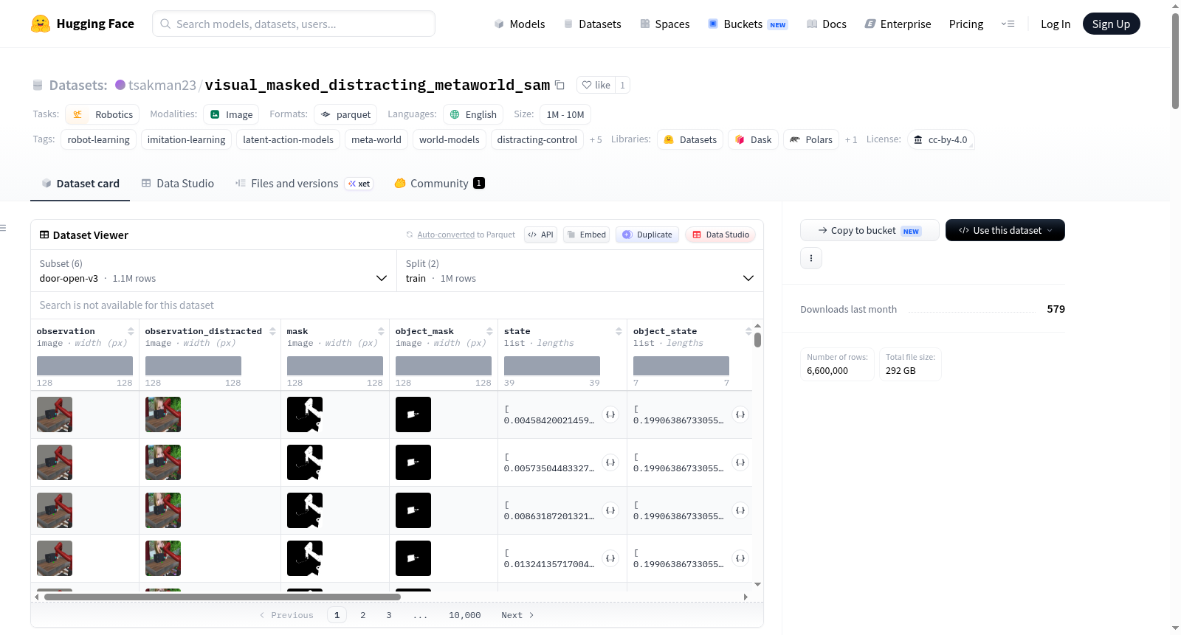Image resolution: width=1181 pixels, height=635 pixels.
Task: Go to the Next page of rows
Action: coord(517,615)
